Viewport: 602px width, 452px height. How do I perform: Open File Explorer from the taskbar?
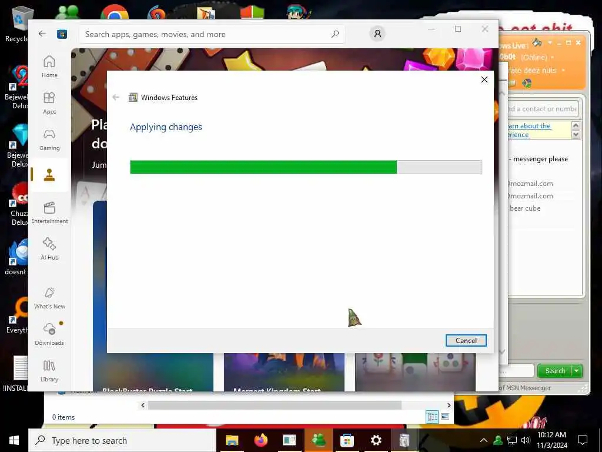coord(232,440)
